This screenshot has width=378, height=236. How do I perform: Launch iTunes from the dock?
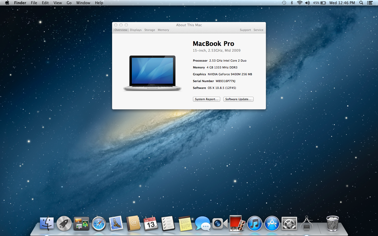254,224
